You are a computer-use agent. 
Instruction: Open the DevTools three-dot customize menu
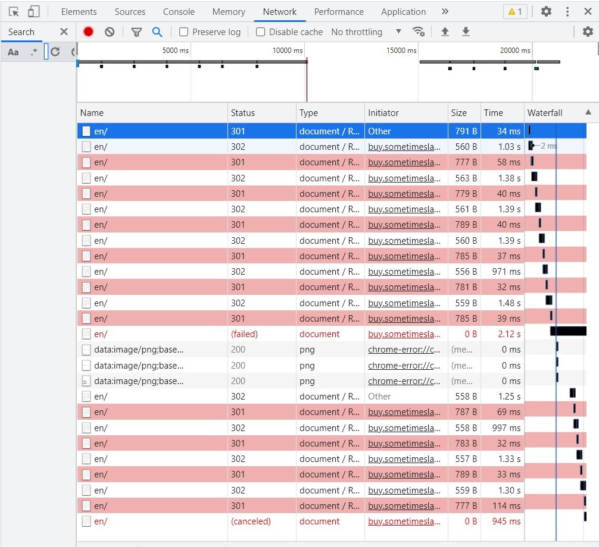(x=567, y=11)
